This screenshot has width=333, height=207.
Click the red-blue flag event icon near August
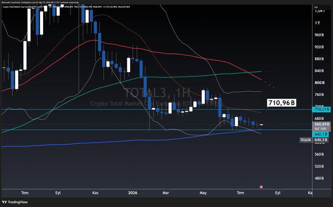click(261, 187)
